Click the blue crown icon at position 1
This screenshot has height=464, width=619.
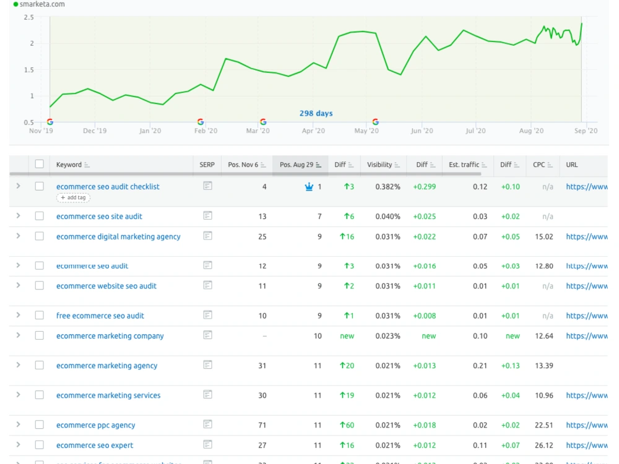click(x=309, y=187)
